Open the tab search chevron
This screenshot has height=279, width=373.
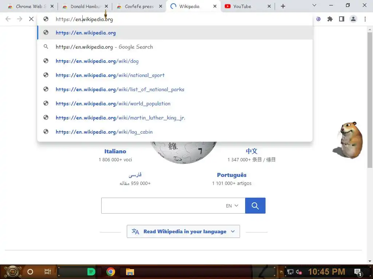tap(314, 5)
